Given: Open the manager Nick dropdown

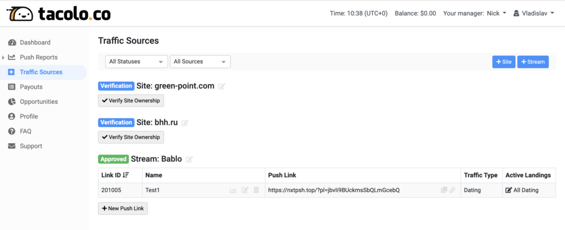Looking at the screenshot, I should (x=497, y=13).
